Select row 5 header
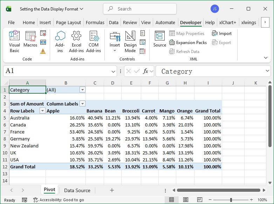Viewport: 274px width, 204px height. coord(5,118)
